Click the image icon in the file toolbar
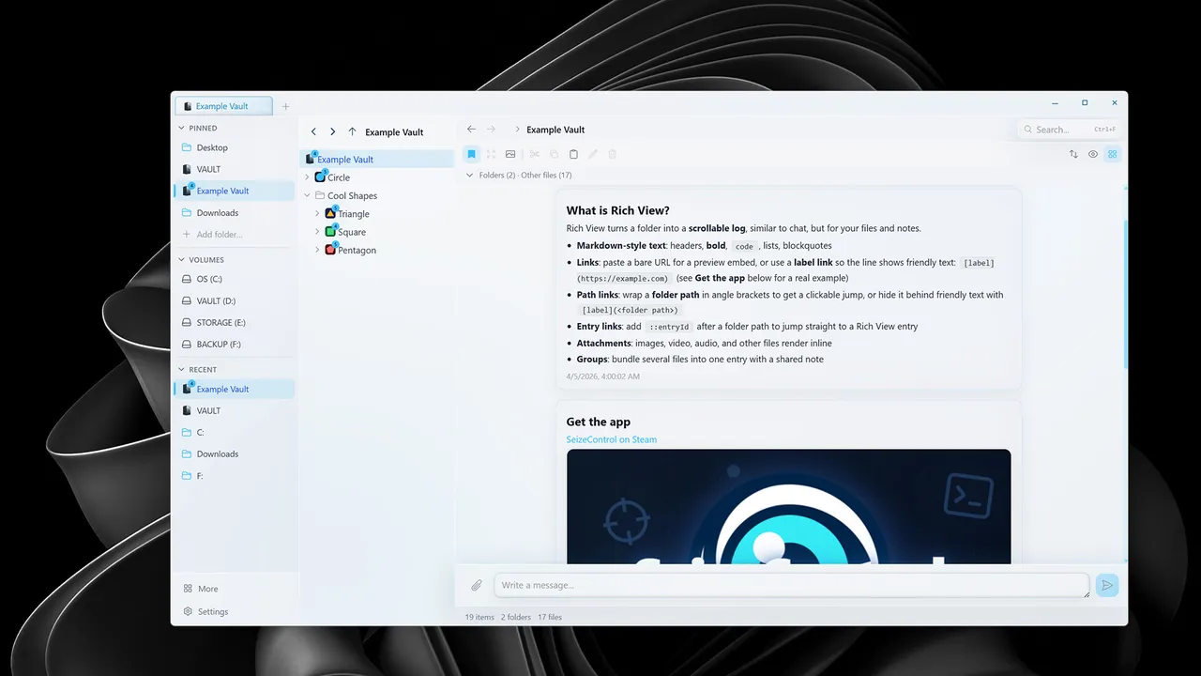The height and width of the screenshot is (676, 1201). click(x=510, y=154)
